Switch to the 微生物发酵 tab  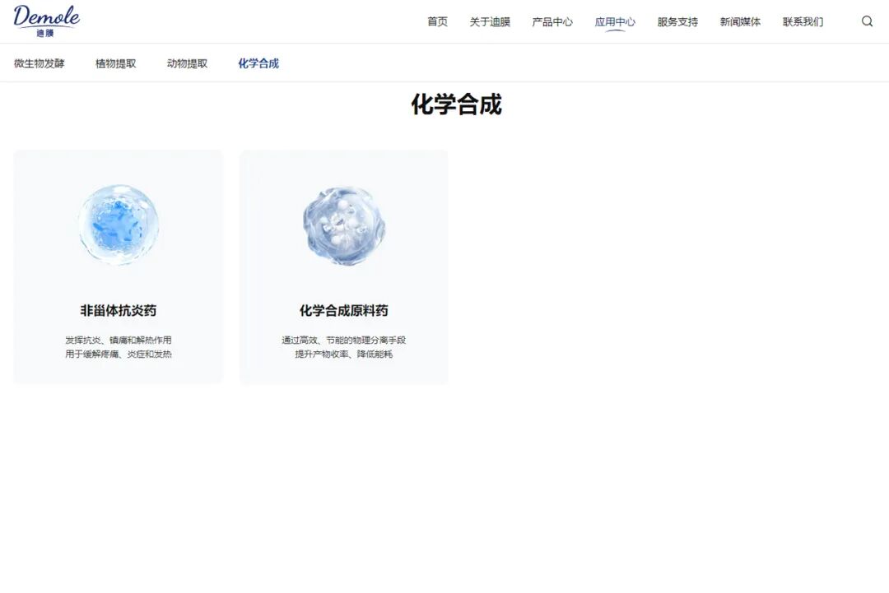40,63
